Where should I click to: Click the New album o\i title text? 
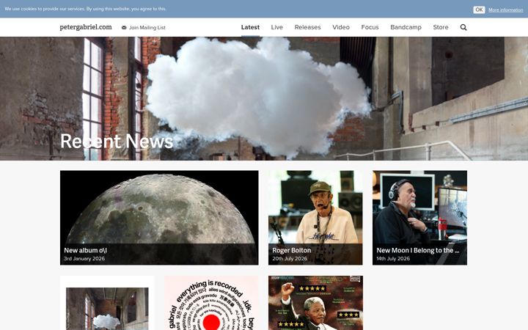86,251
